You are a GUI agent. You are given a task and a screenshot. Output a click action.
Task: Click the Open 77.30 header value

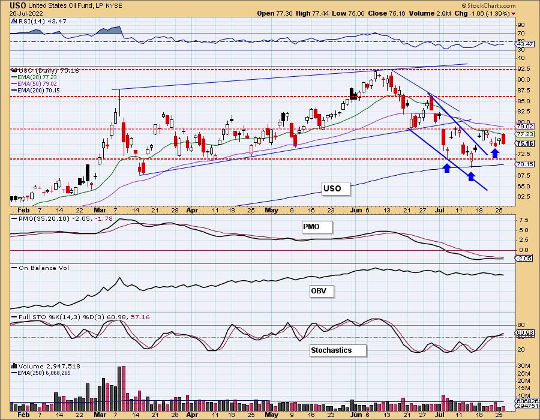pyautogui.click(x=274, y=13)
